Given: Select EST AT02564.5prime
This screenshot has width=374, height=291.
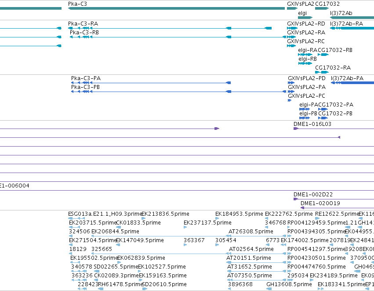Looking at the screenshot, I should click(257, 254).
